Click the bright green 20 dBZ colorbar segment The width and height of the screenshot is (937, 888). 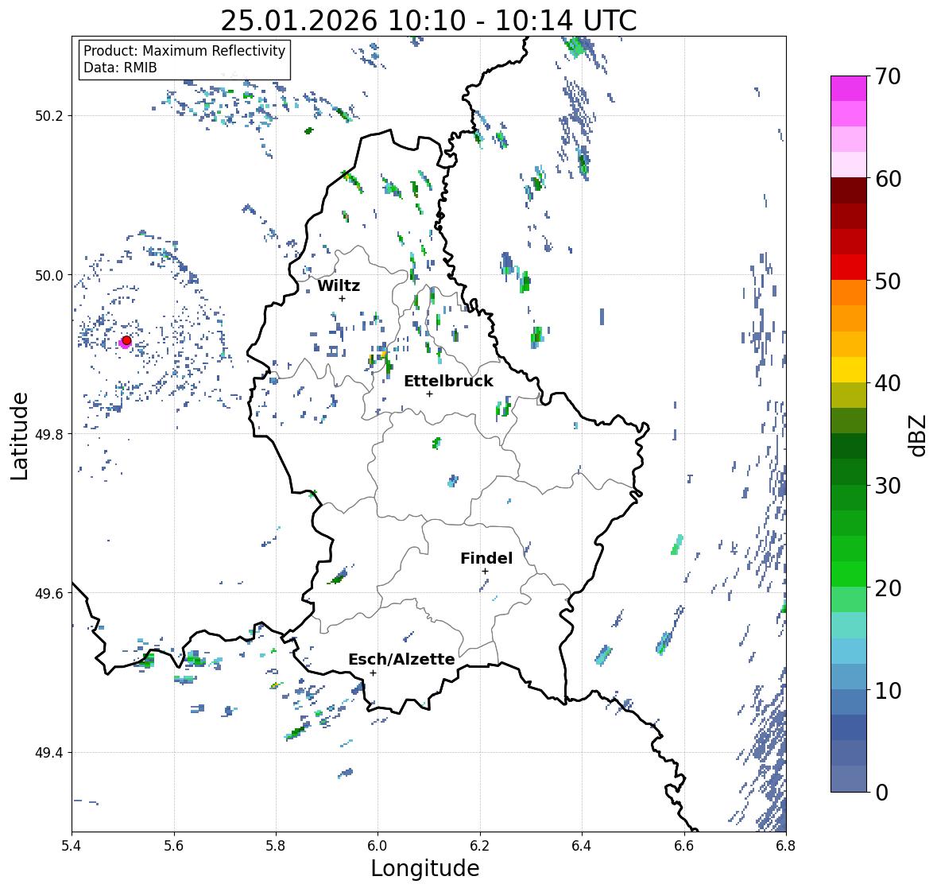849,574
